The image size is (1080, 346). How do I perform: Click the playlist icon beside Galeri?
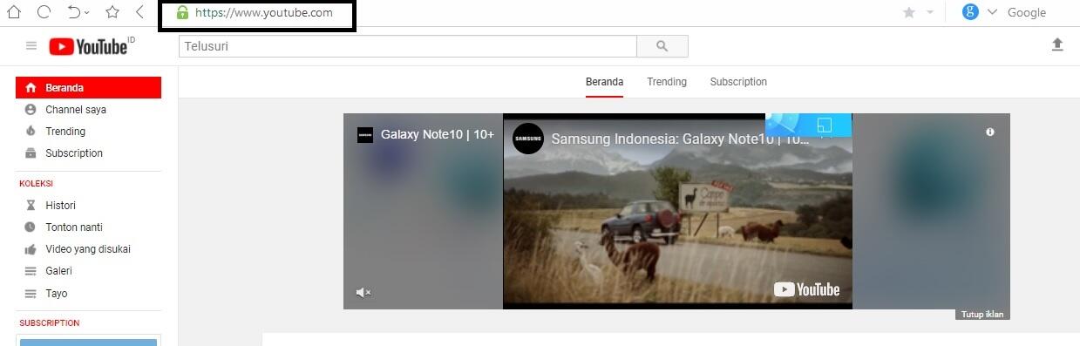click(31, 271)
